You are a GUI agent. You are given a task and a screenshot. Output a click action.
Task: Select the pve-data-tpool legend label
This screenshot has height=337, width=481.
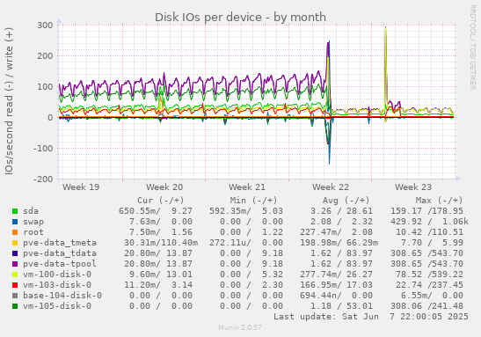point(60,264)
